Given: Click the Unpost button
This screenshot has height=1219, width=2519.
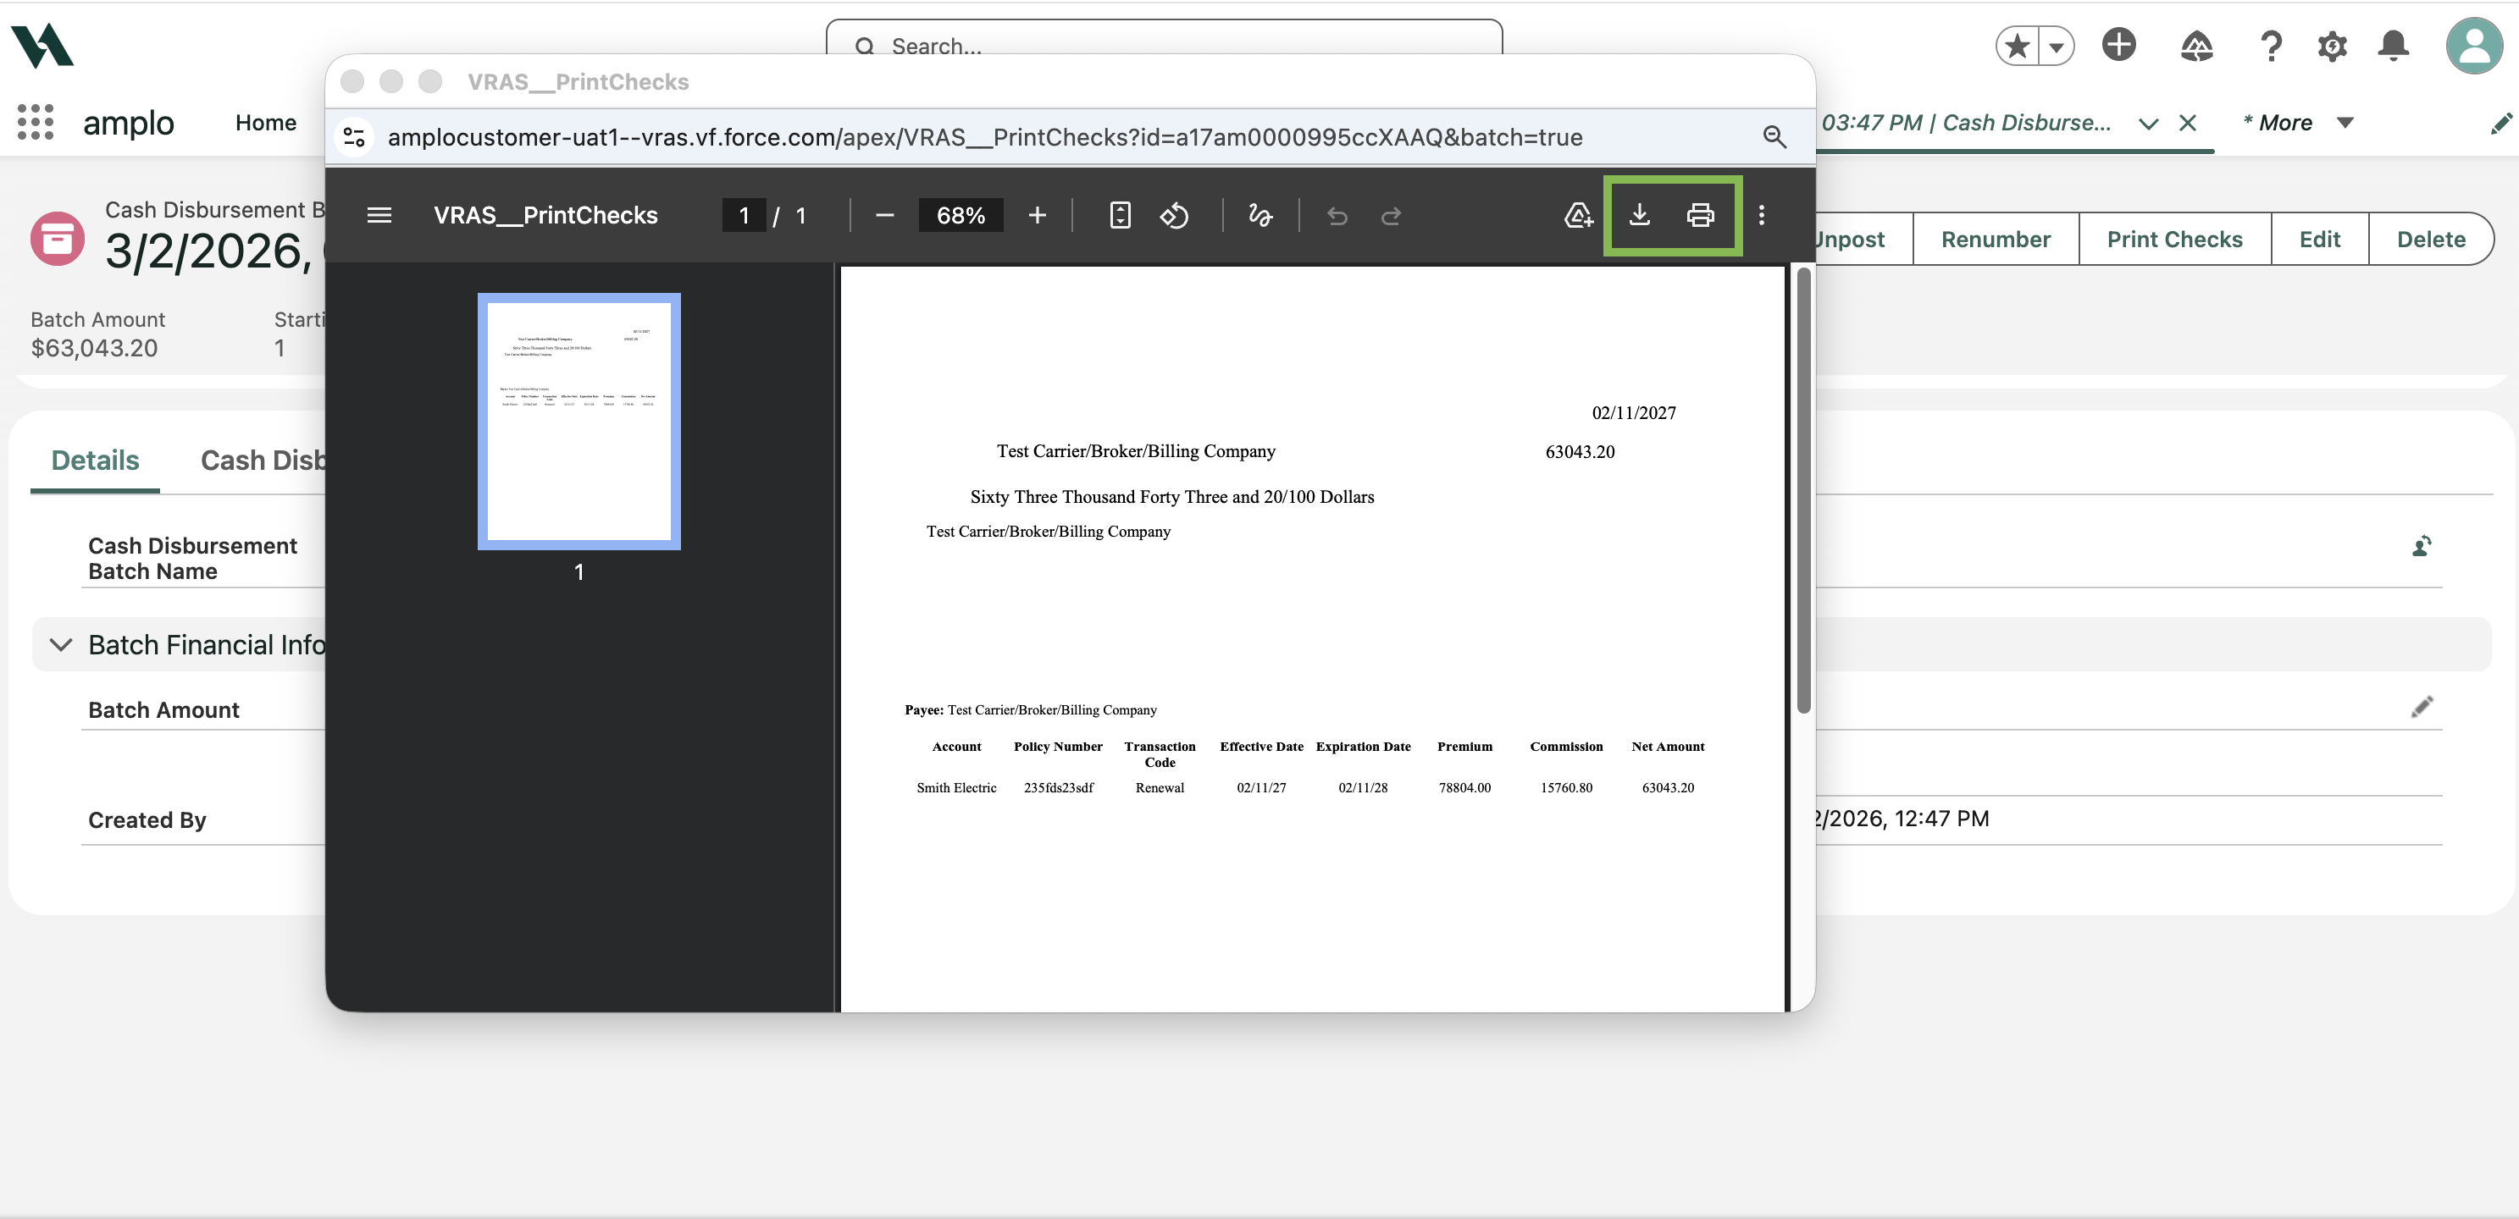Looking at the screenshot, I should point(1850,240).
